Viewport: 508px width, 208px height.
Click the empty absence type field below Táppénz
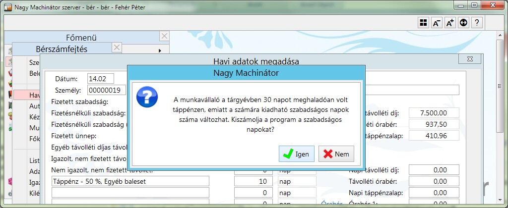click(130, 193)
